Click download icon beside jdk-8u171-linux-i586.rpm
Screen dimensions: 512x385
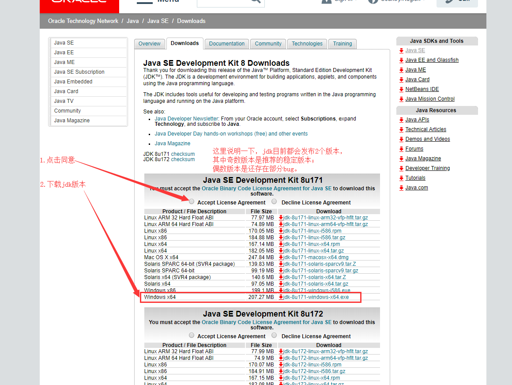(281, 231)
